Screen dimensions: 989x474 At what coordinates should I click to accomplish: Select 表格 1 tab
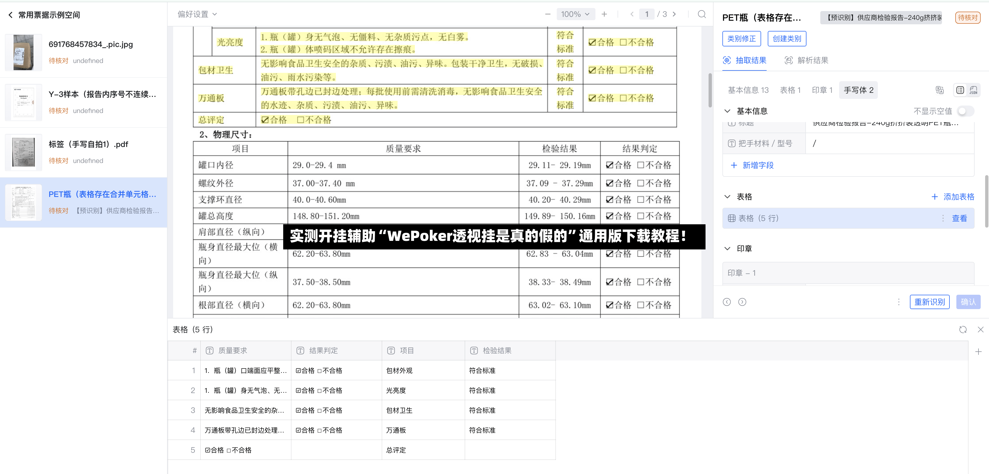point(790,90)
